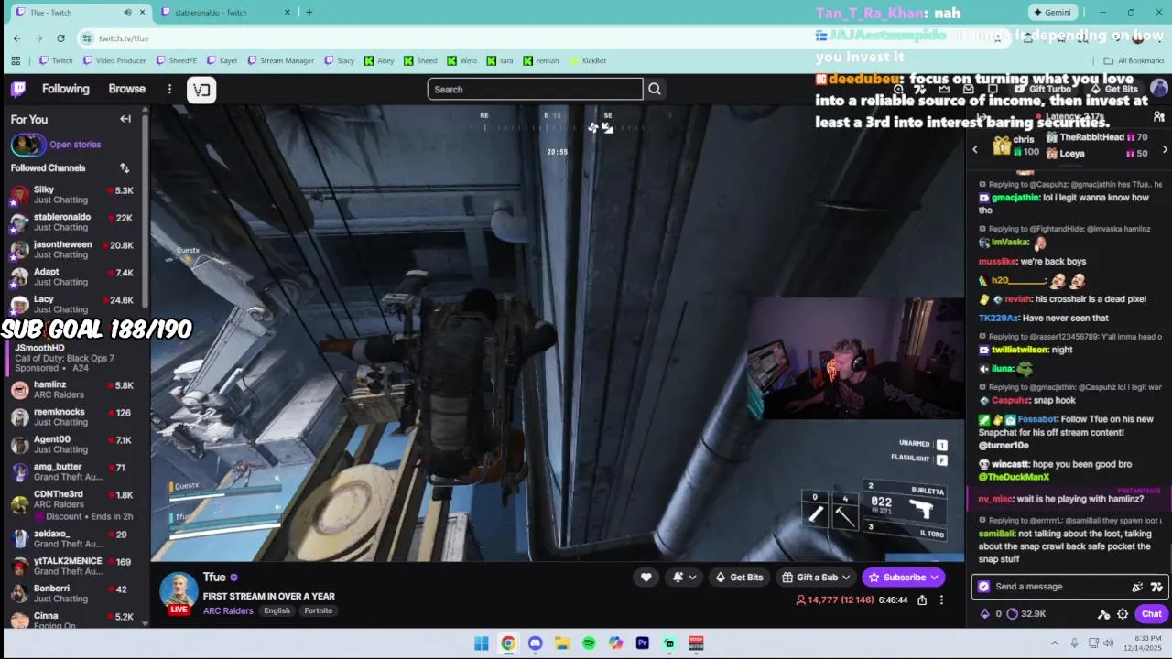Screen dimensions: 1172x659
Task: Click the share stream icon
Action: point(922,600)
